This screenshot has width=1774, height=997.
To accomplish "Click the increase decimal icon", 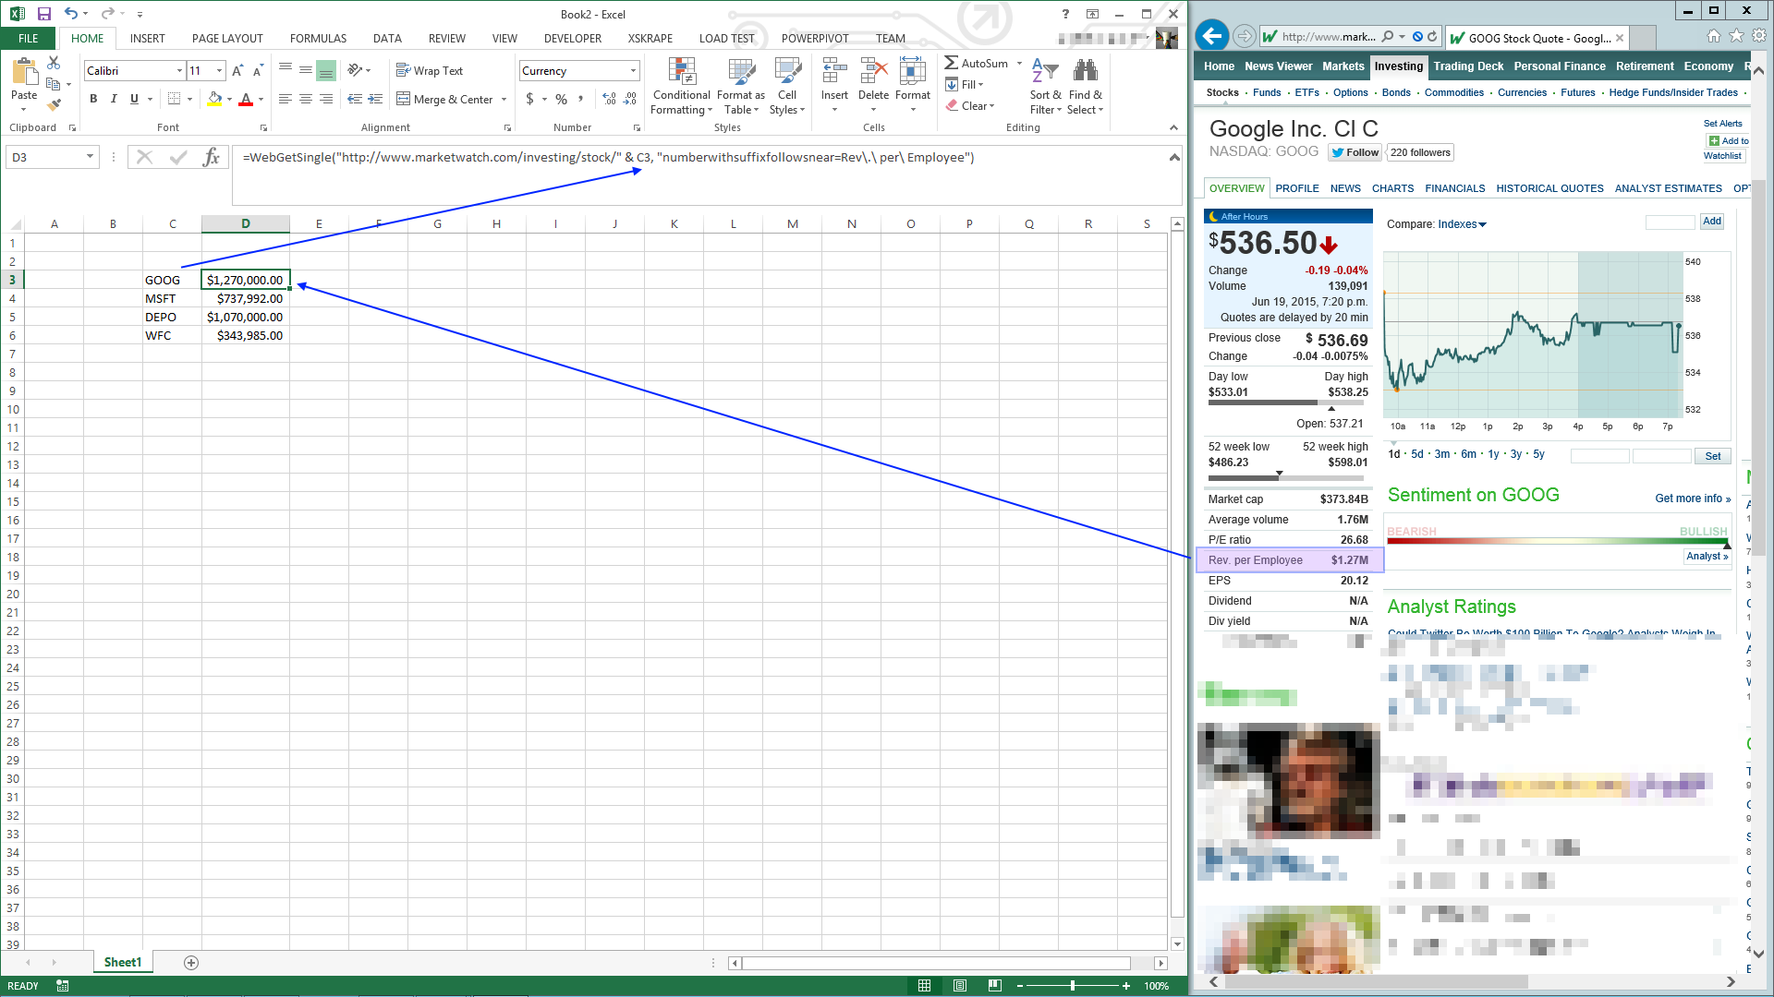I will pos(609,99).
